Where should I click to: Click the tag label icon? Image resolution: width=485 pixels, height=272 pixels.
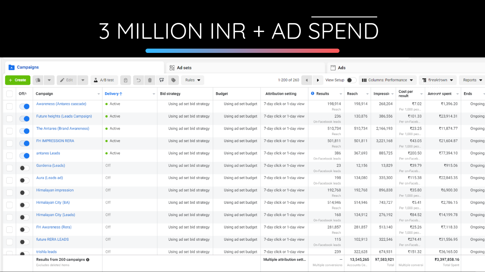tap(174, 80)
